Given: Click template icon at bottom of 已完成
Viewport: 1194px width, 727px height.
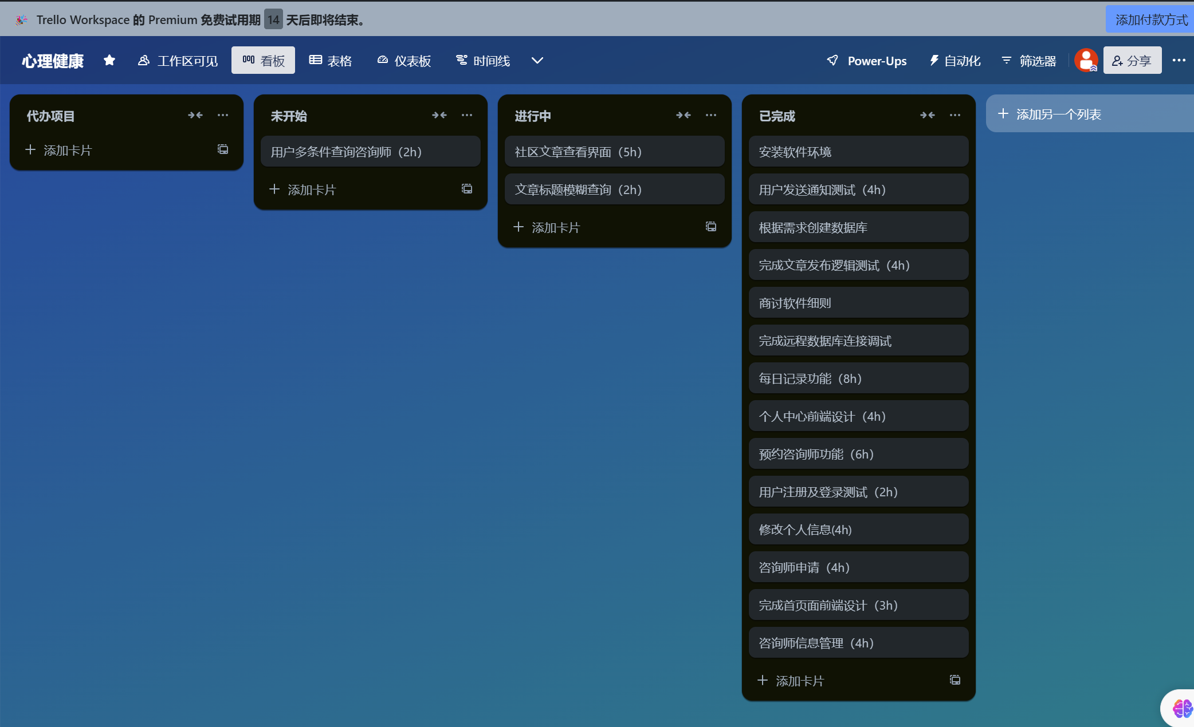Looking at the screenshot, I should (955, 680).
